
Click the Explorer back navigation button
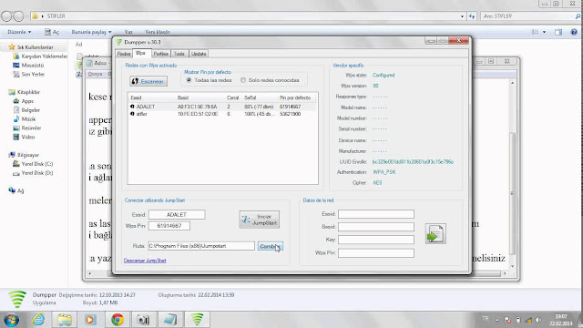click(6, 16)
